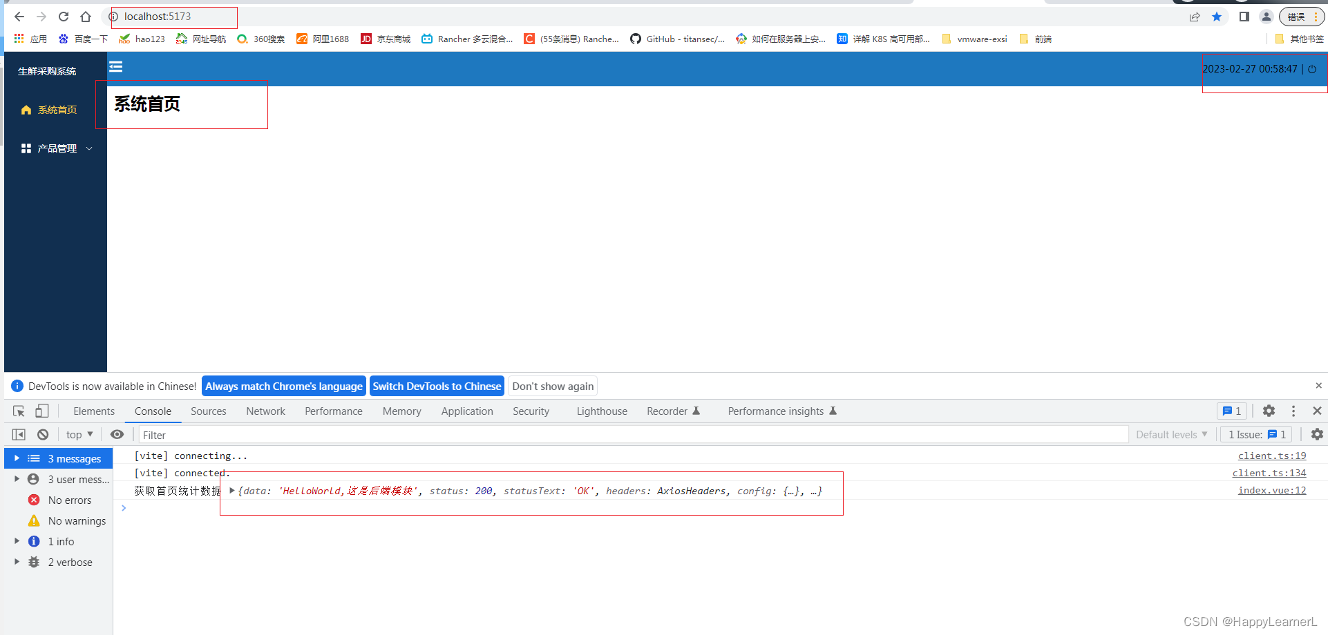Open the GitHub titansec bookmark
Screen dimensions: 1328x635
click(677, 39)
